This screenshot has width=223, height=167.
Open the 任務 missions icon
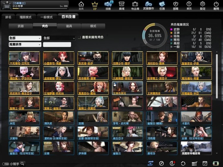[162, 6]
